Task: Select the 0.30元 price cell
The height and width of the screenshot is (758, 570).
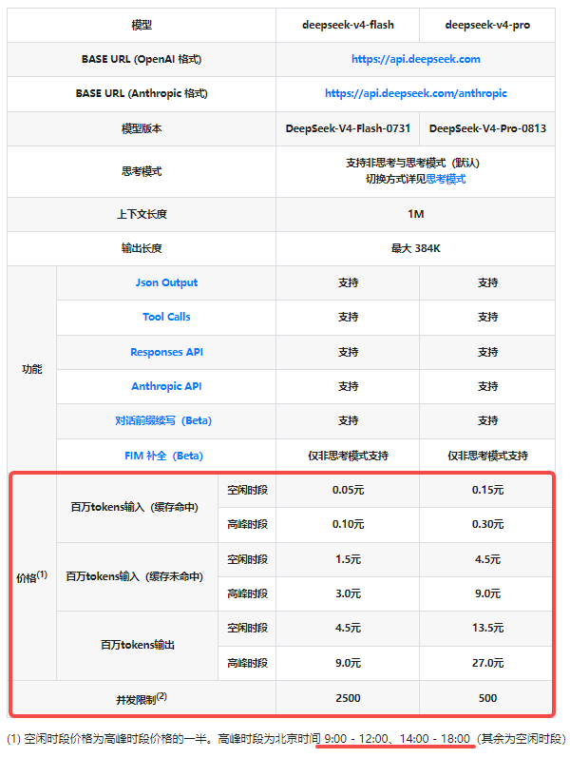Action: 487,524
